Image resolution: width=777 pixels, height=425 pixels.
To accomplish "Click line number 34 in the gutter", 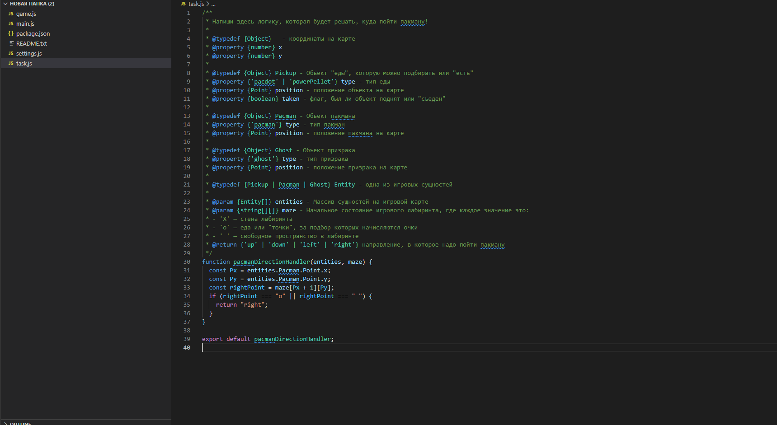I will [x=187, y=296].
